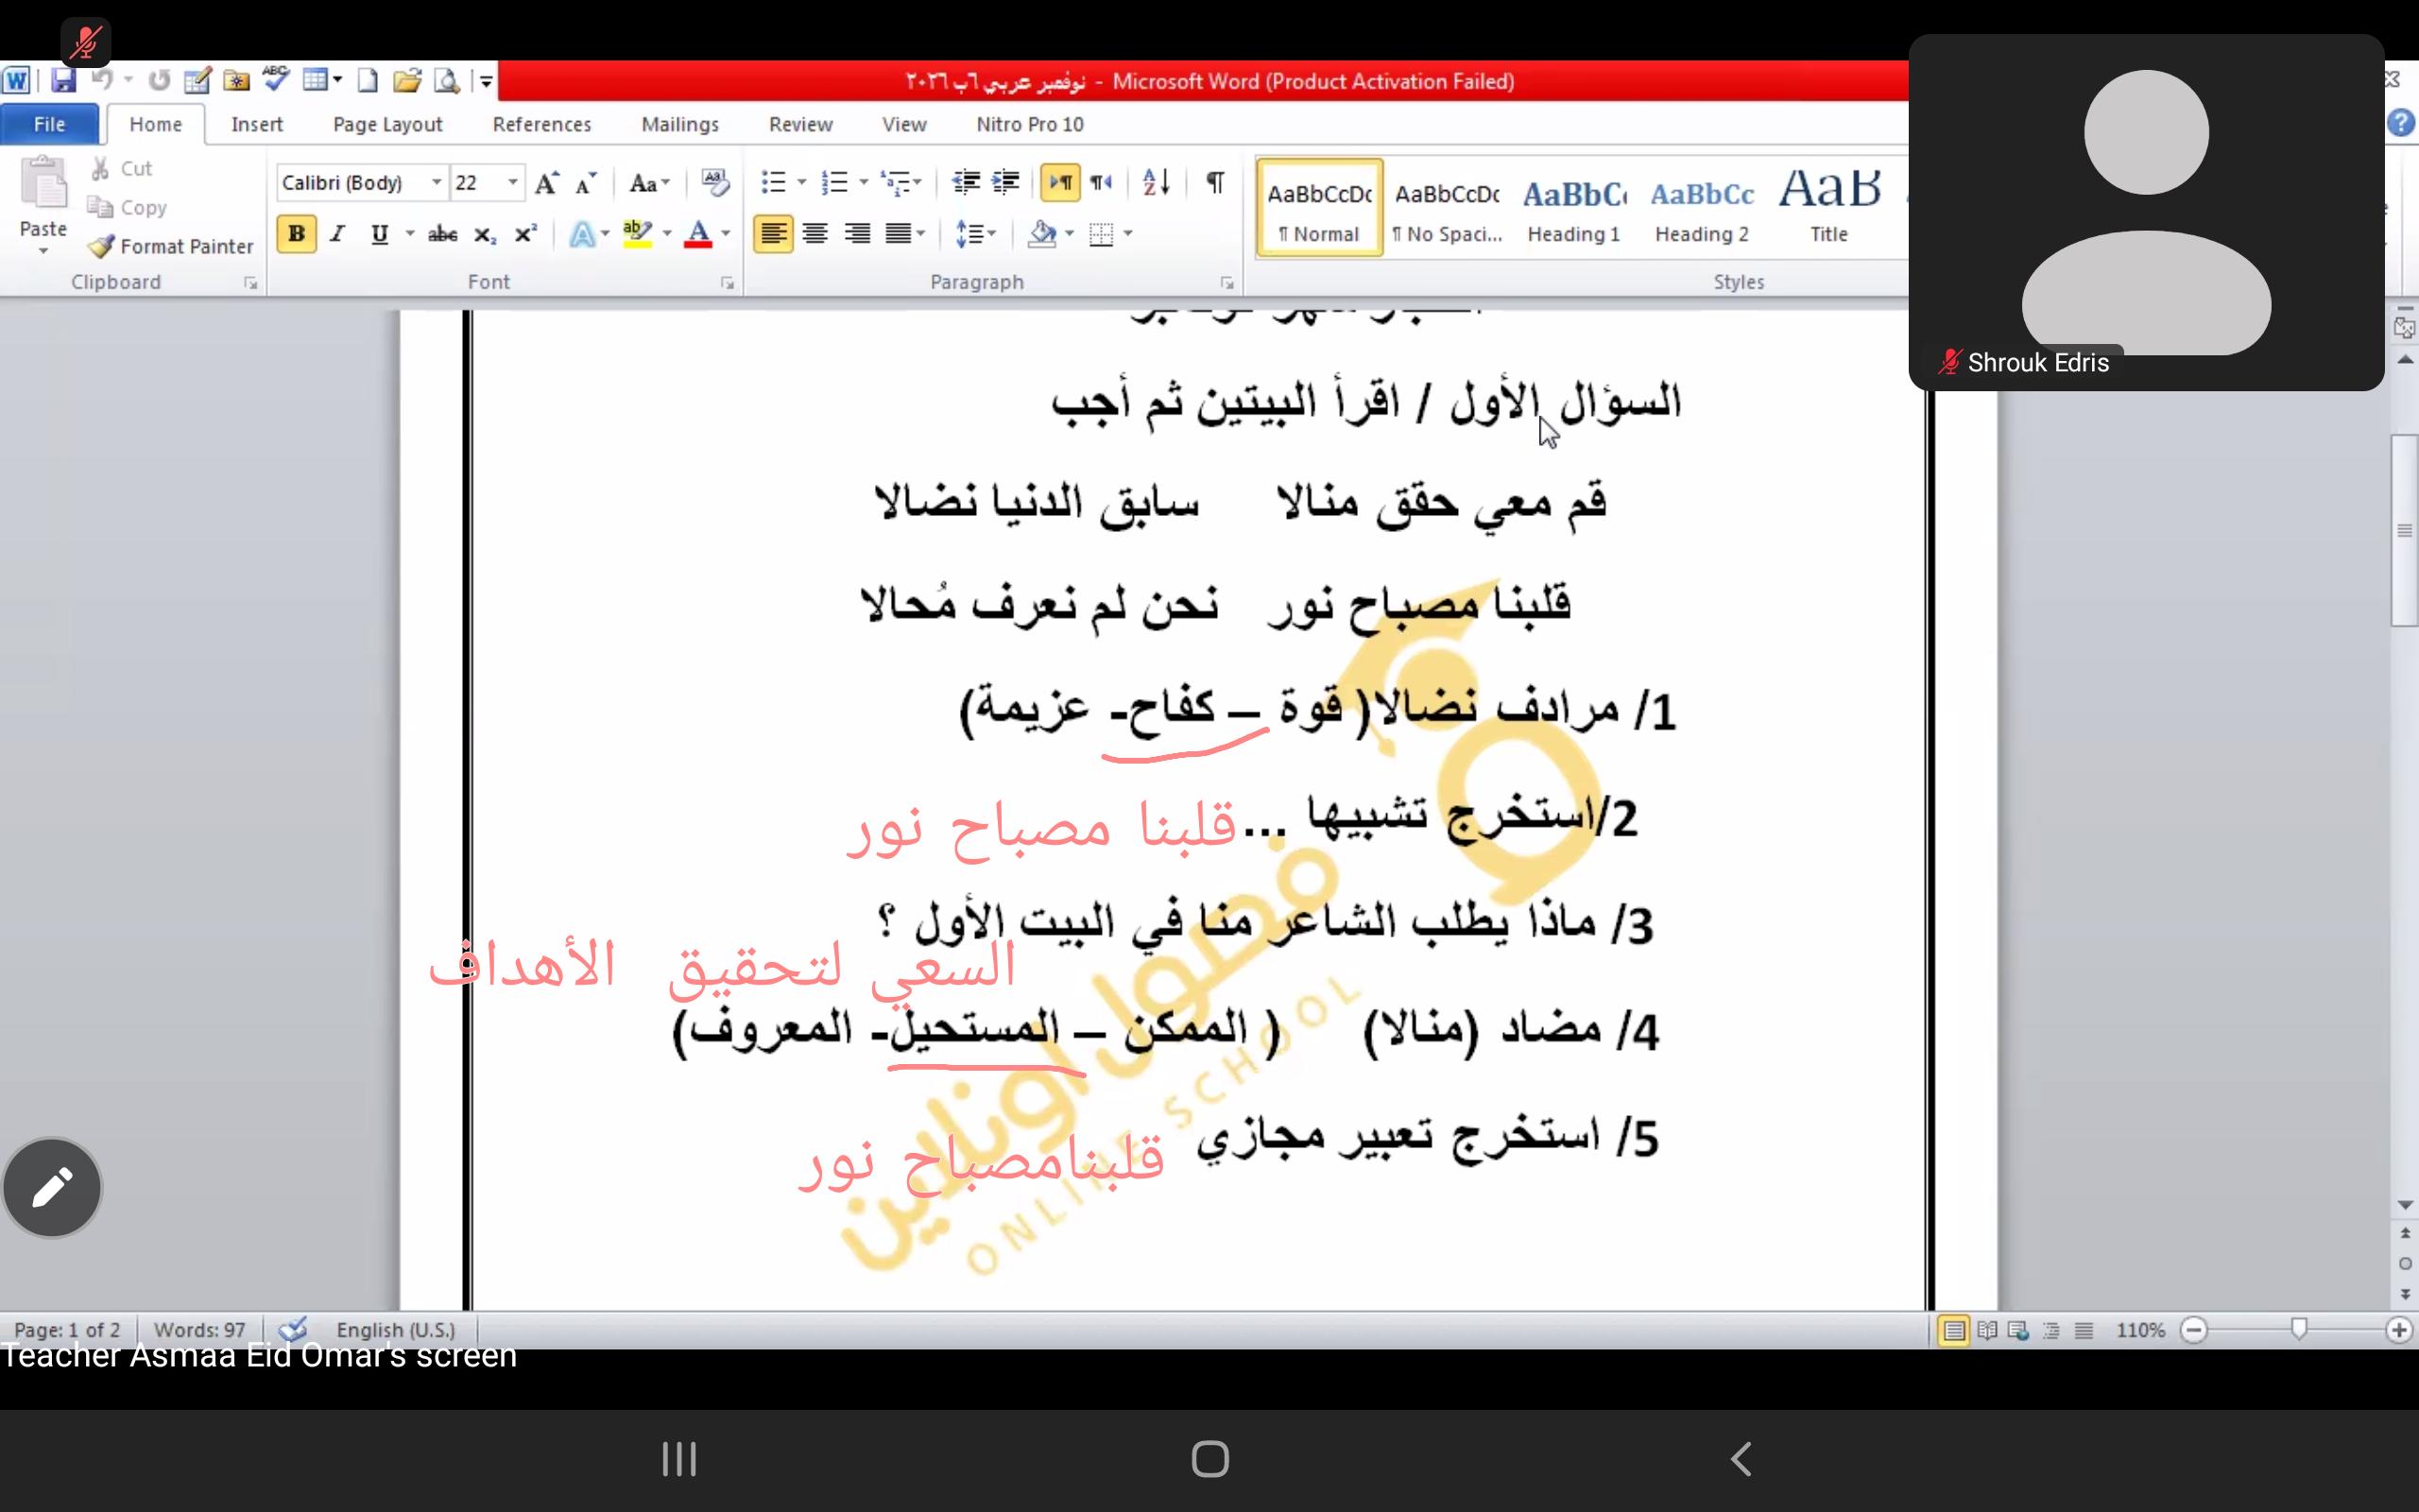Click the Sort A-Z icon
The height and width of the screenshot is (1512, 2419).
pyautogui.click(x=1156, y=182)
